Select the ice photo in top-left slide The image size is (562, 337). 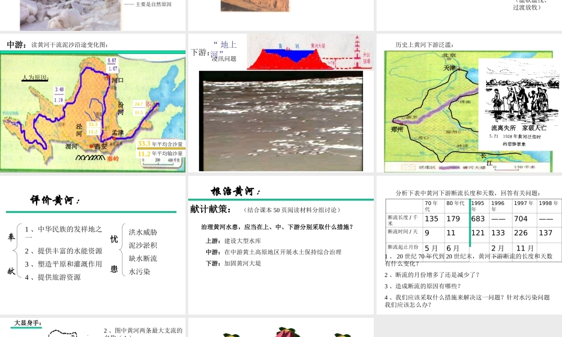point(71,15)
